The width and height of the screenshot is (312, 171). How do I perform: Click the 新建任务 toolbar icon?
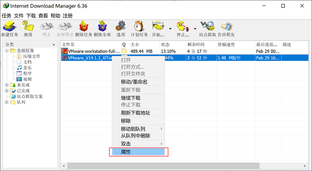click(9, 28)
